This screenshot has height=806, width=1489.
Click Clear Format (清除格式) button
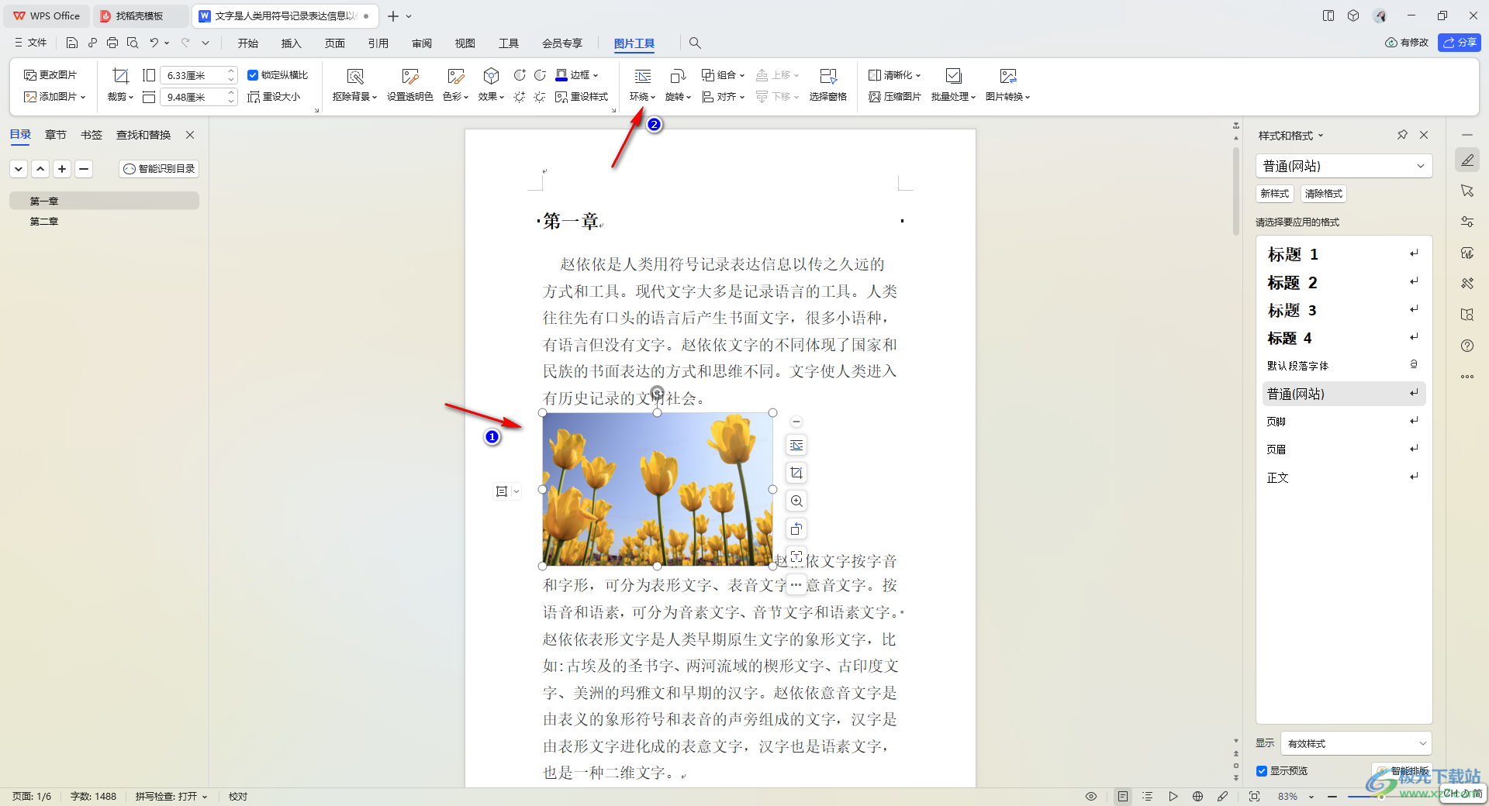pos(1324,194)
